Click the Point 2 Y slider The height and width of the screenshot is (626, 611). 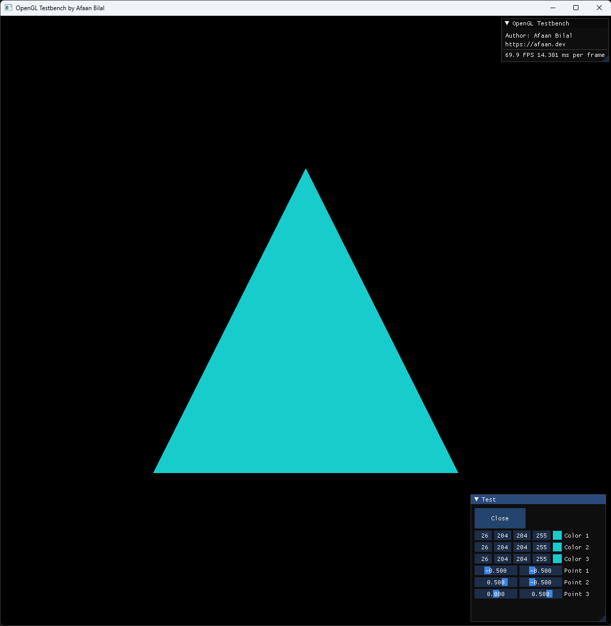(x=541, y=582)
